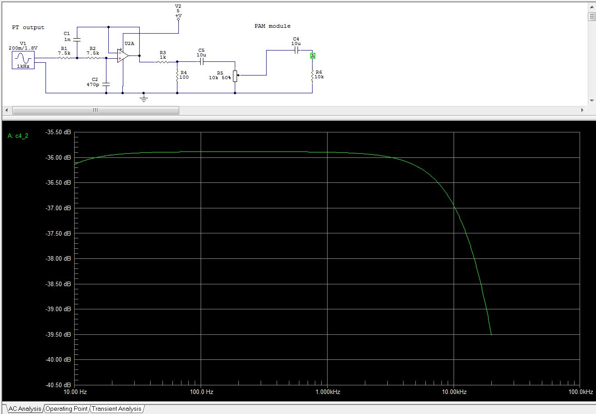
Task: Switch to the AC Analysis tab
Action: [24, 409]
